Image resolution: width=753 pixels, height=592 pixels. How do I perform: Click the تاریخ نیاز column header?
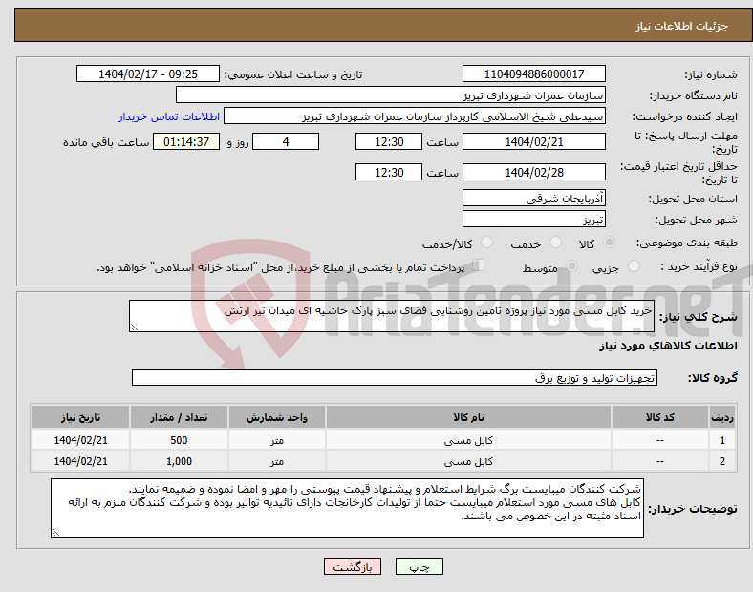(x=80, y=417)
